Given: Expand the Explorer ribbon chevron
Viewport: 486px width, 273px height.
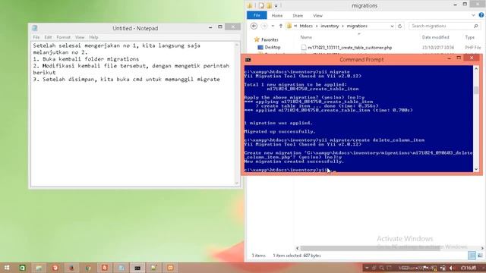Looking at the screenshot, I should coord(473,15).
